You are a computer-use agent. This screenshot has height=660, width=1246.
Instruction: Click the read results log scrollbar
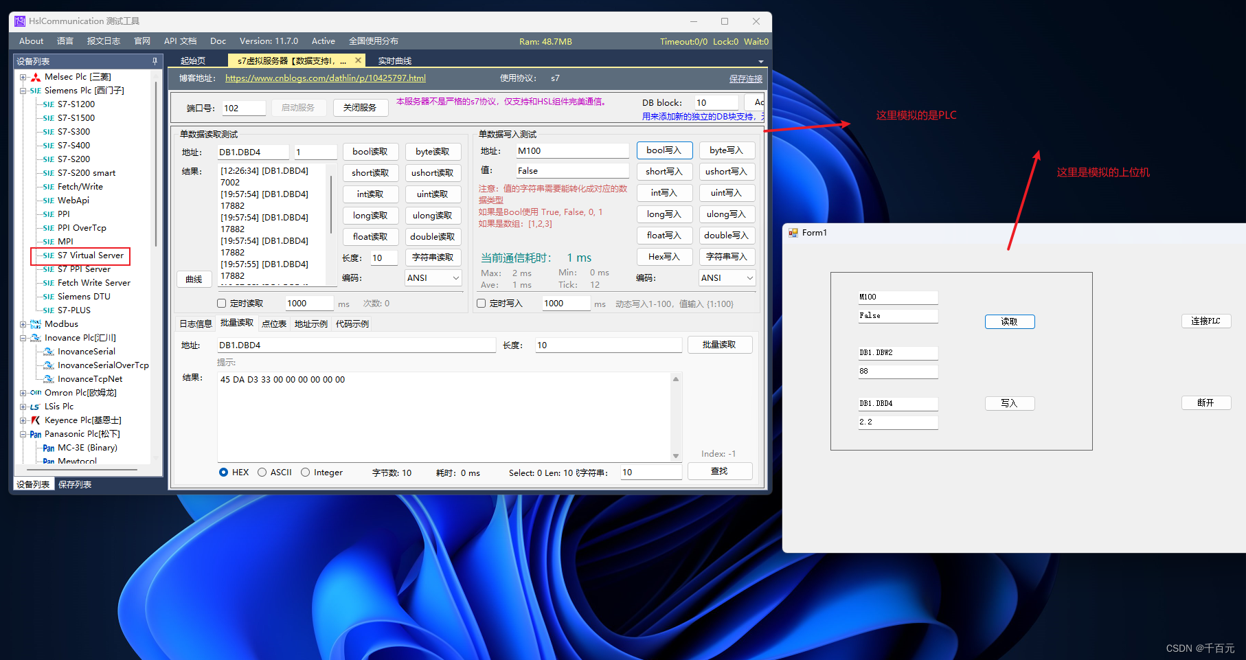point(332,206)
